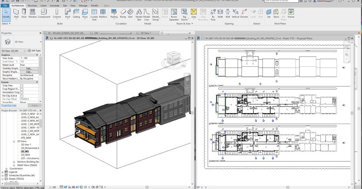Switch to the Site ribbon tab
The width and height of the screenshot is (362, 189).
(65, 5)
